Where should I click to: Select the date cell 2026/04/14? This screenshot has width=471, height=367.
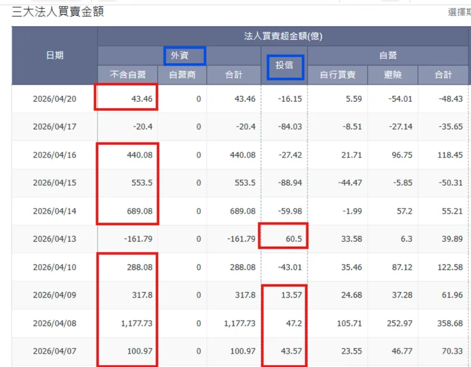[55, 211]
